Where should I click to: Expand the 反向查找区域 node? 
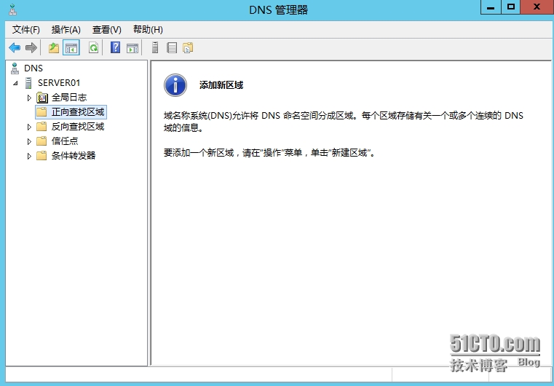point(29,127)
